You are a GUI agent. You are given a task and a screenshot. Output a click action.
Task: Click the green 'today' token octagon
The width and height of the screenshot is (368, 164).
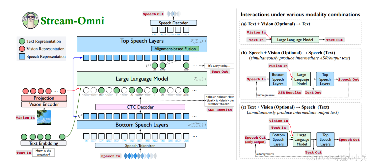click(x=186, y=66)
